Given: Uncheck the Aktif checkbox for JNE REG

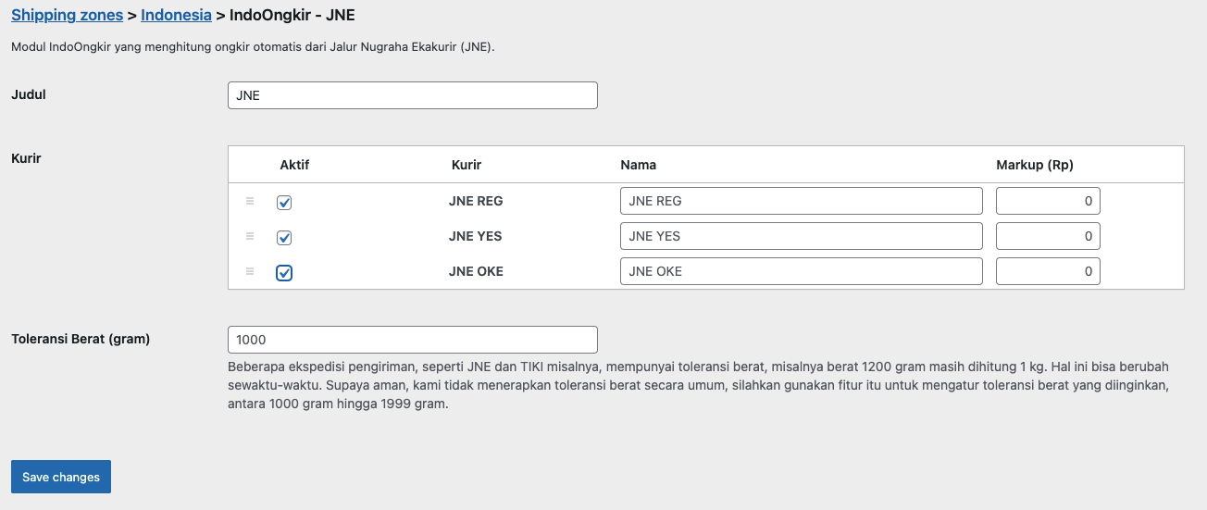Looking at the screenshot, I should click(284, 203).
